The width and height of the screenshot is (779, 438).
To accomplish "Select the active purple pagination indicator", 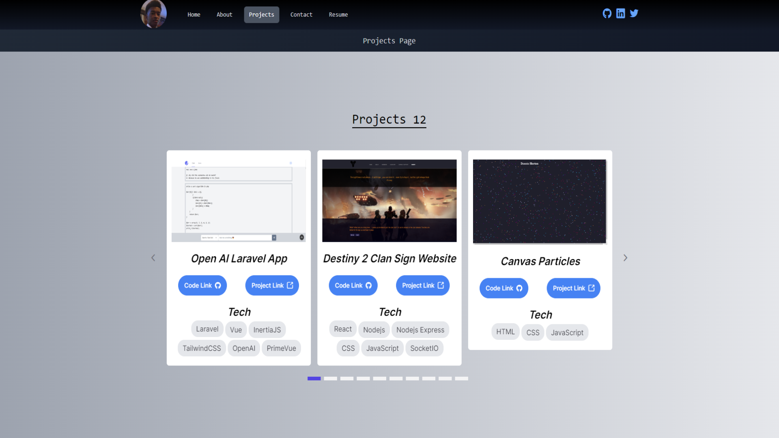I will (x=314, y=378).
